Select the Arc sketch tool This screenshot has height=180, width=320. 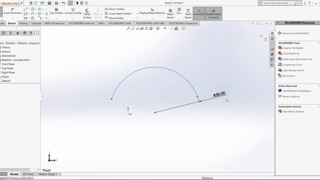click(32, 13)
